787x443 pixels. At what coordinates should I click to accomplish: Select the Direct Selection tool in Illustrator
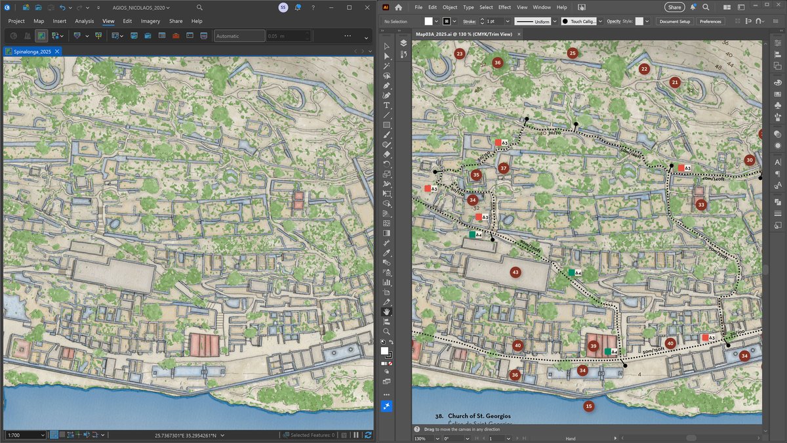pos(387,56)
